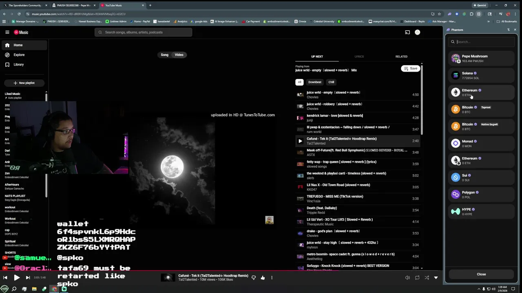Screen dimensions: 522x293
Task: Switch to the PMUSH browser tab
Action: pyautogui.click(x=73, y=5)
